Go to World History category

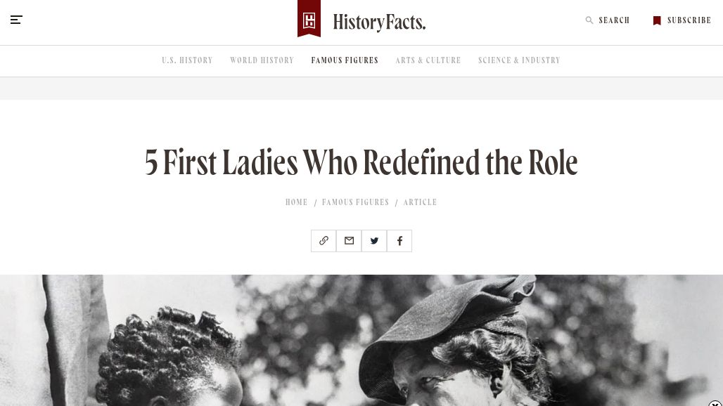pyautogui.click(x=262, y=60)
